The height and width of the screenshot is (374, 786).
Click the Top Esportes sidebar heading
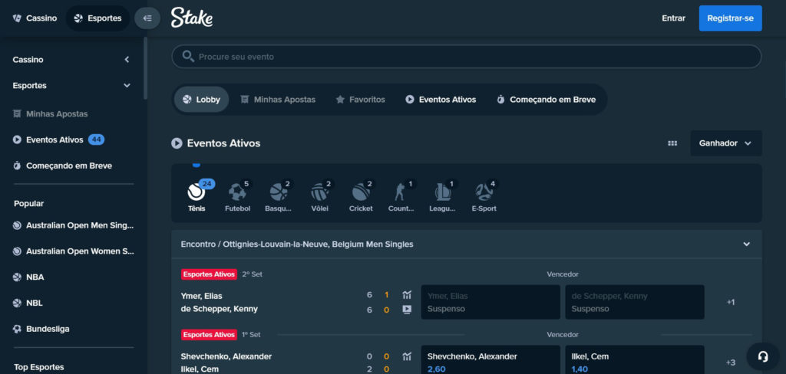click(x=38, y=367)
